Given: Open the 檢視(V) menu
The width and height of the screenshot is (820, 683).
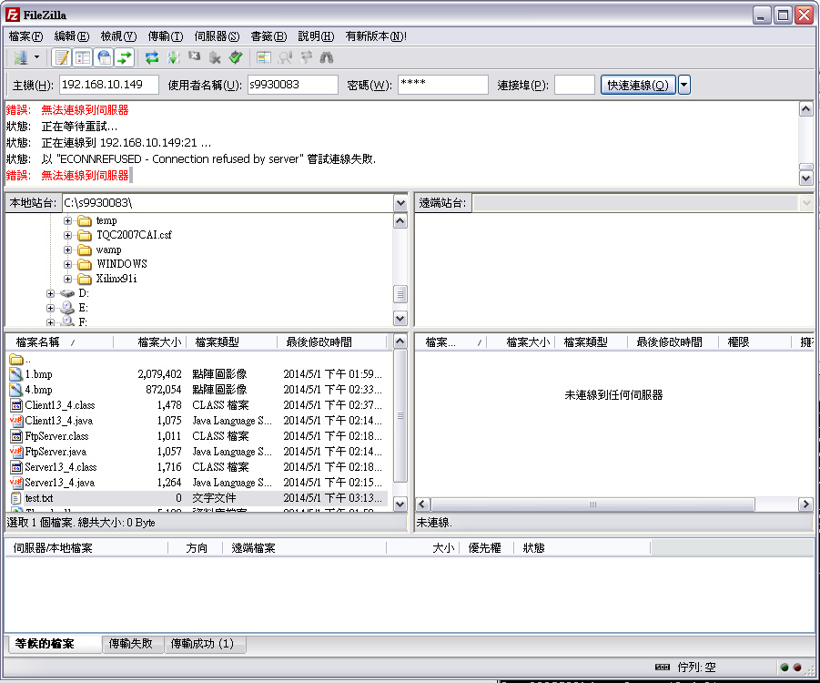Looking at the screenshot, I should point(118,36).
